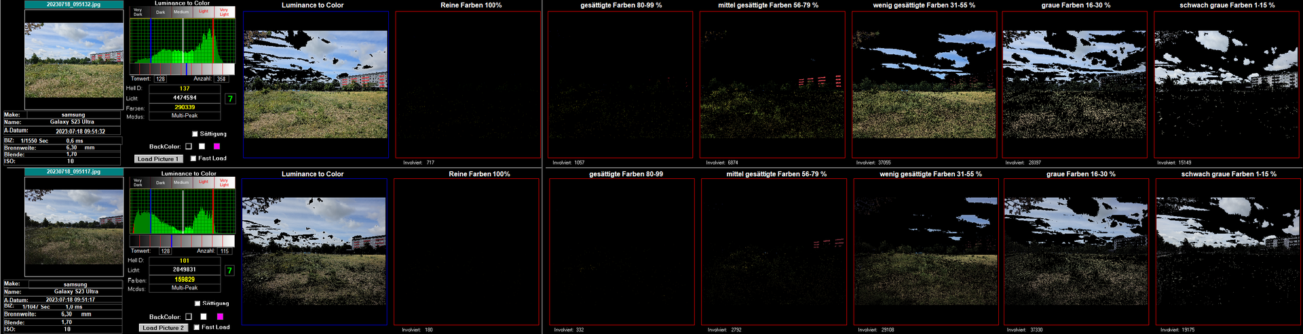Select the Very Light zone on the bottom histogram
Image resolution: width=1303 pixels, height=334 pixels.
(224, 183)
